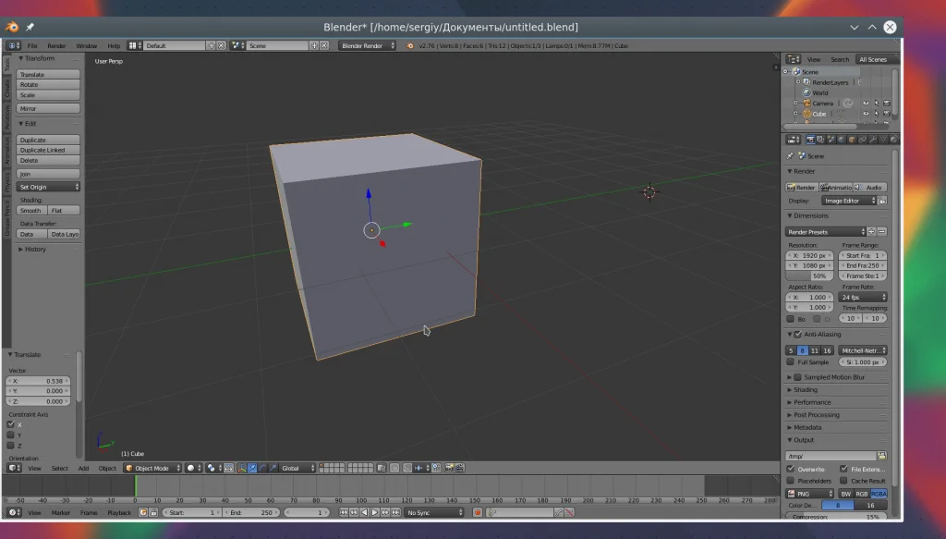This screenshot has height=539, width=946.
Task: Click the output path folder browse icon
Action: tap(881, 456)
